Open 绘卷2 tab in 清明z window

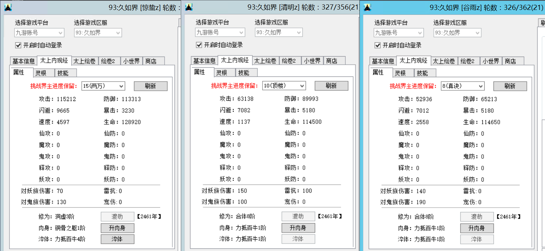[x=289, y=61]
